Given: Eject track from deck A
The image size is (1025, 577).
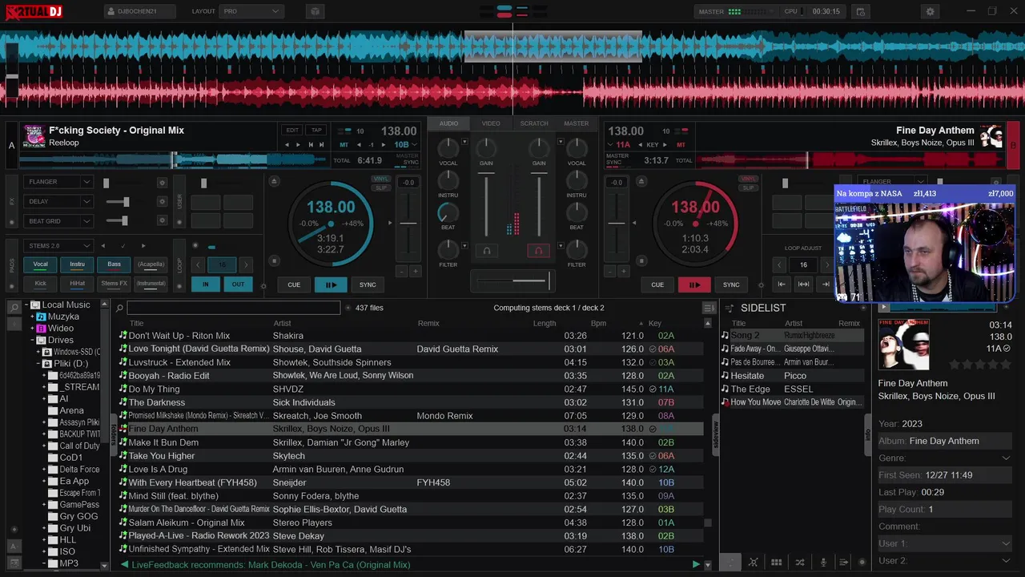Looking at the screenshot, I should (x=274, y=182).
